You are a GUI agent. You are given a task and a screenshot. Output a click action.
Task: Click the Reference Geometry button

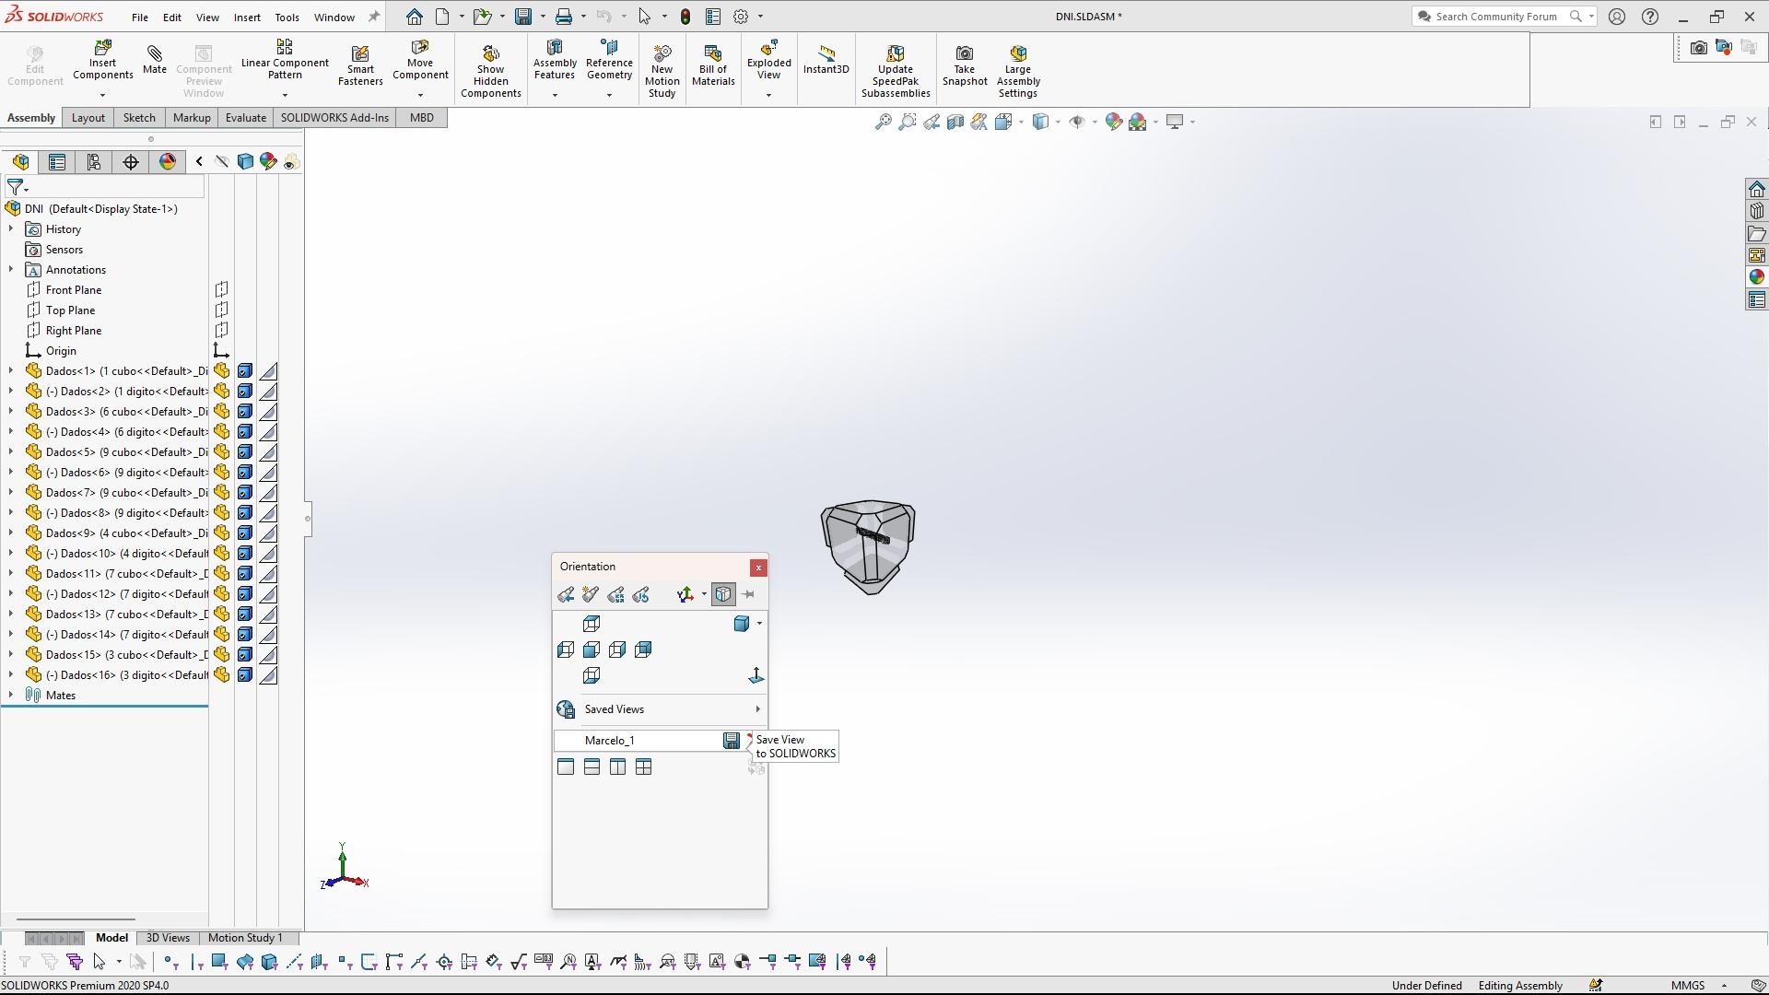(609, 59)
